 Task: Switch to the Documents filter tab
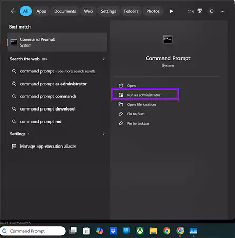click(x=65, y=11)
